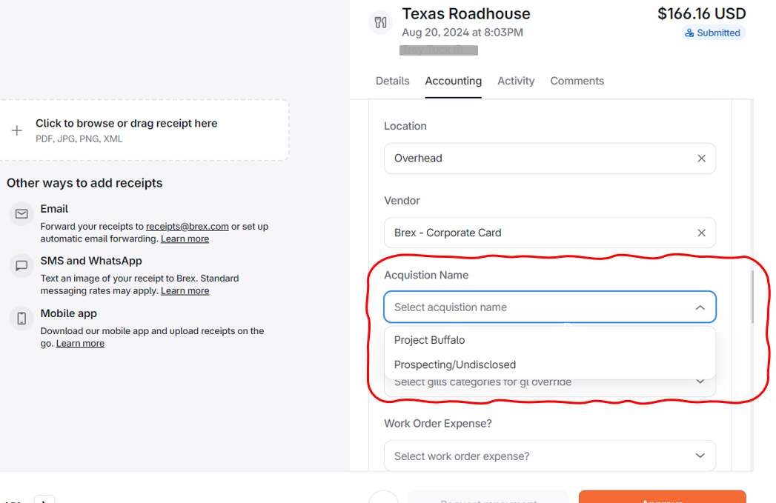Viewport: 776px width, 503px height.
Task: Click the plus icon in receipt upload area
Action: (17, 130)
